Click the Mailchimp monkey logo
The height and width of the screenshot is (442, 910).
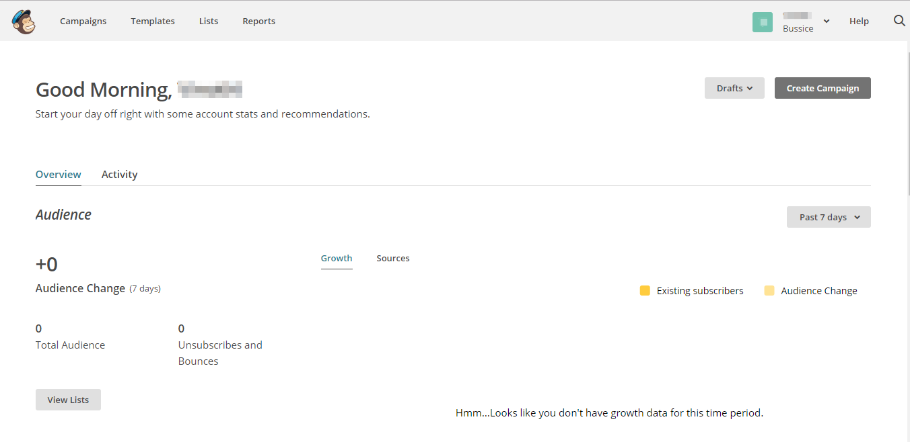coord(24,21)
